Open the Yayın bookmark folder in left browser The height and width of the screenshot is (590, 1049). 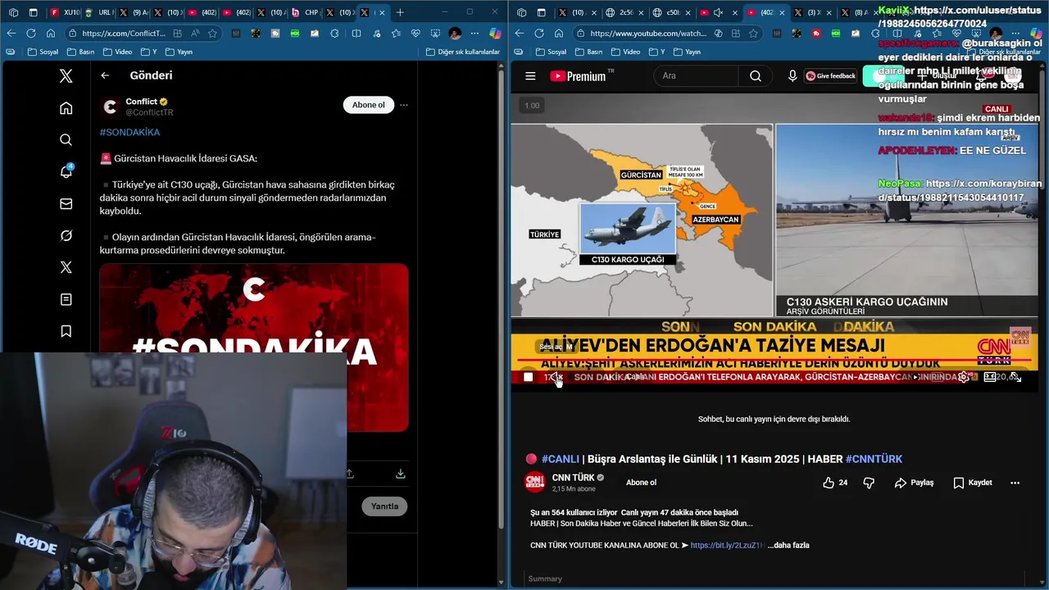pos(179,52)
